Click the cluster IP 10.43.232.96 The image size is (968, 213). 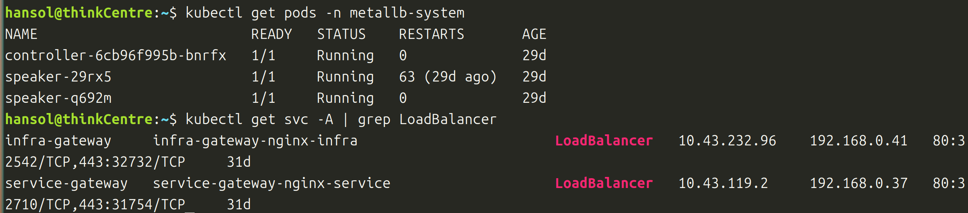(727, 140)
